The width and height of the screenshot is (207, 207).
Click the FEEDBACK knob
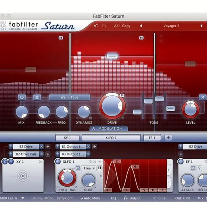[44, 112]
